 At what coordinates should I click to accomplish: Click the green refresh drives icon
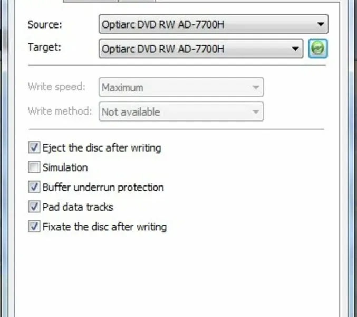pos(318,49)
